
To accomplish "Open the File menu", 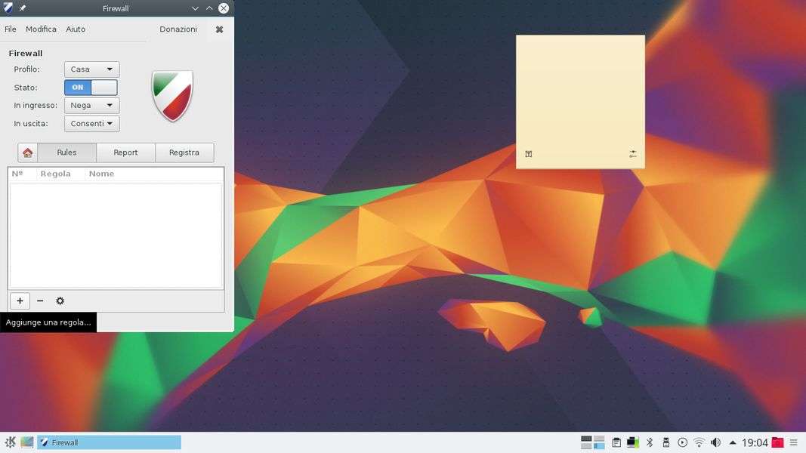I will click(11, 29).
